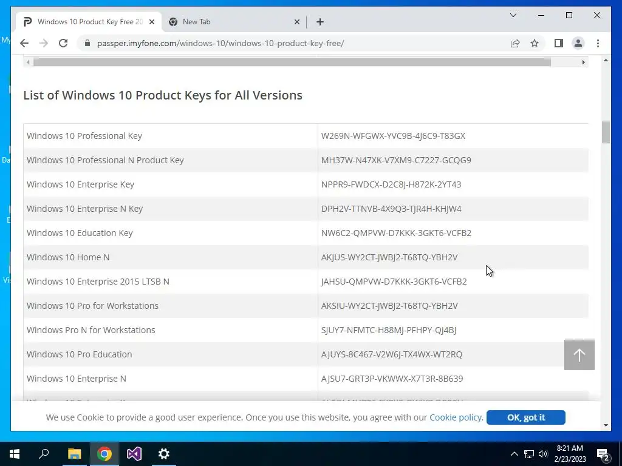
Task: Click the Chrome taskbar icon
Action: [x=104, y=454]
